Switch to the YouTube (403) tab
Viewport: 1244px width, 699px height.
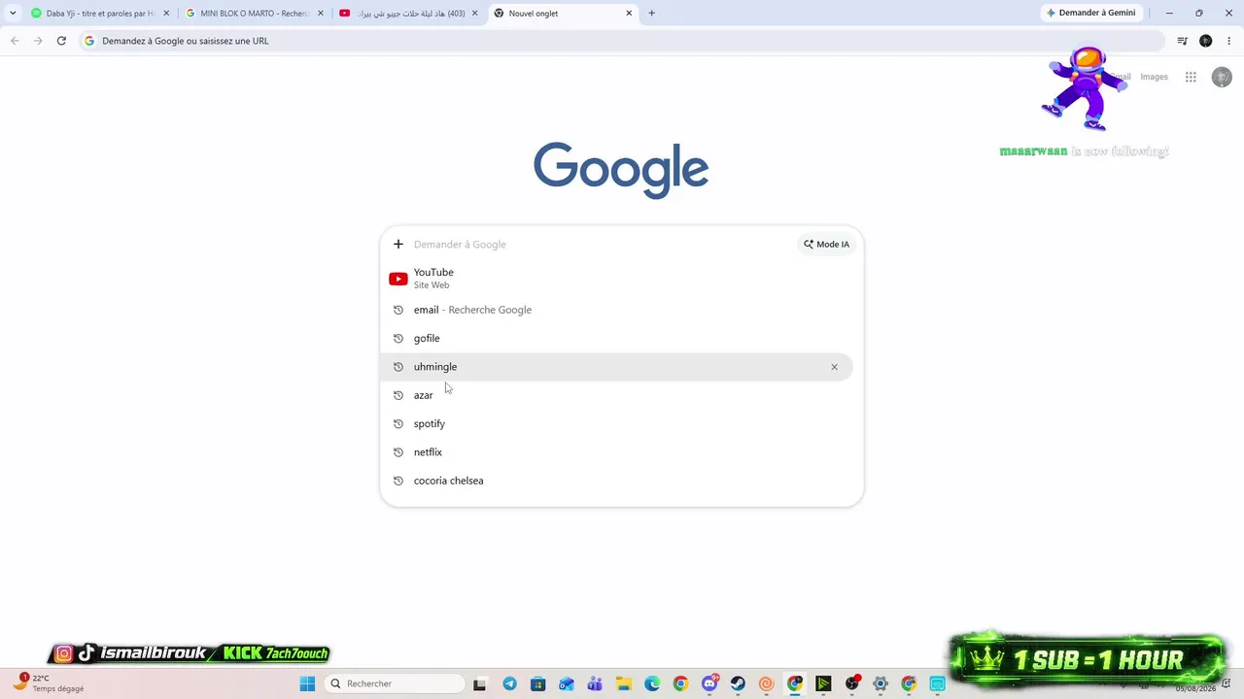[x=407, y=14]
